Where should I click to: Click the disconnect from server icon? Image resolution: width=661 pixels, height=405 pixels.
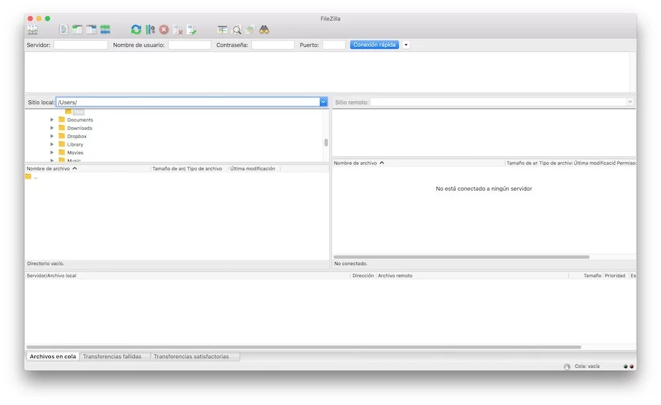(178, 30)
